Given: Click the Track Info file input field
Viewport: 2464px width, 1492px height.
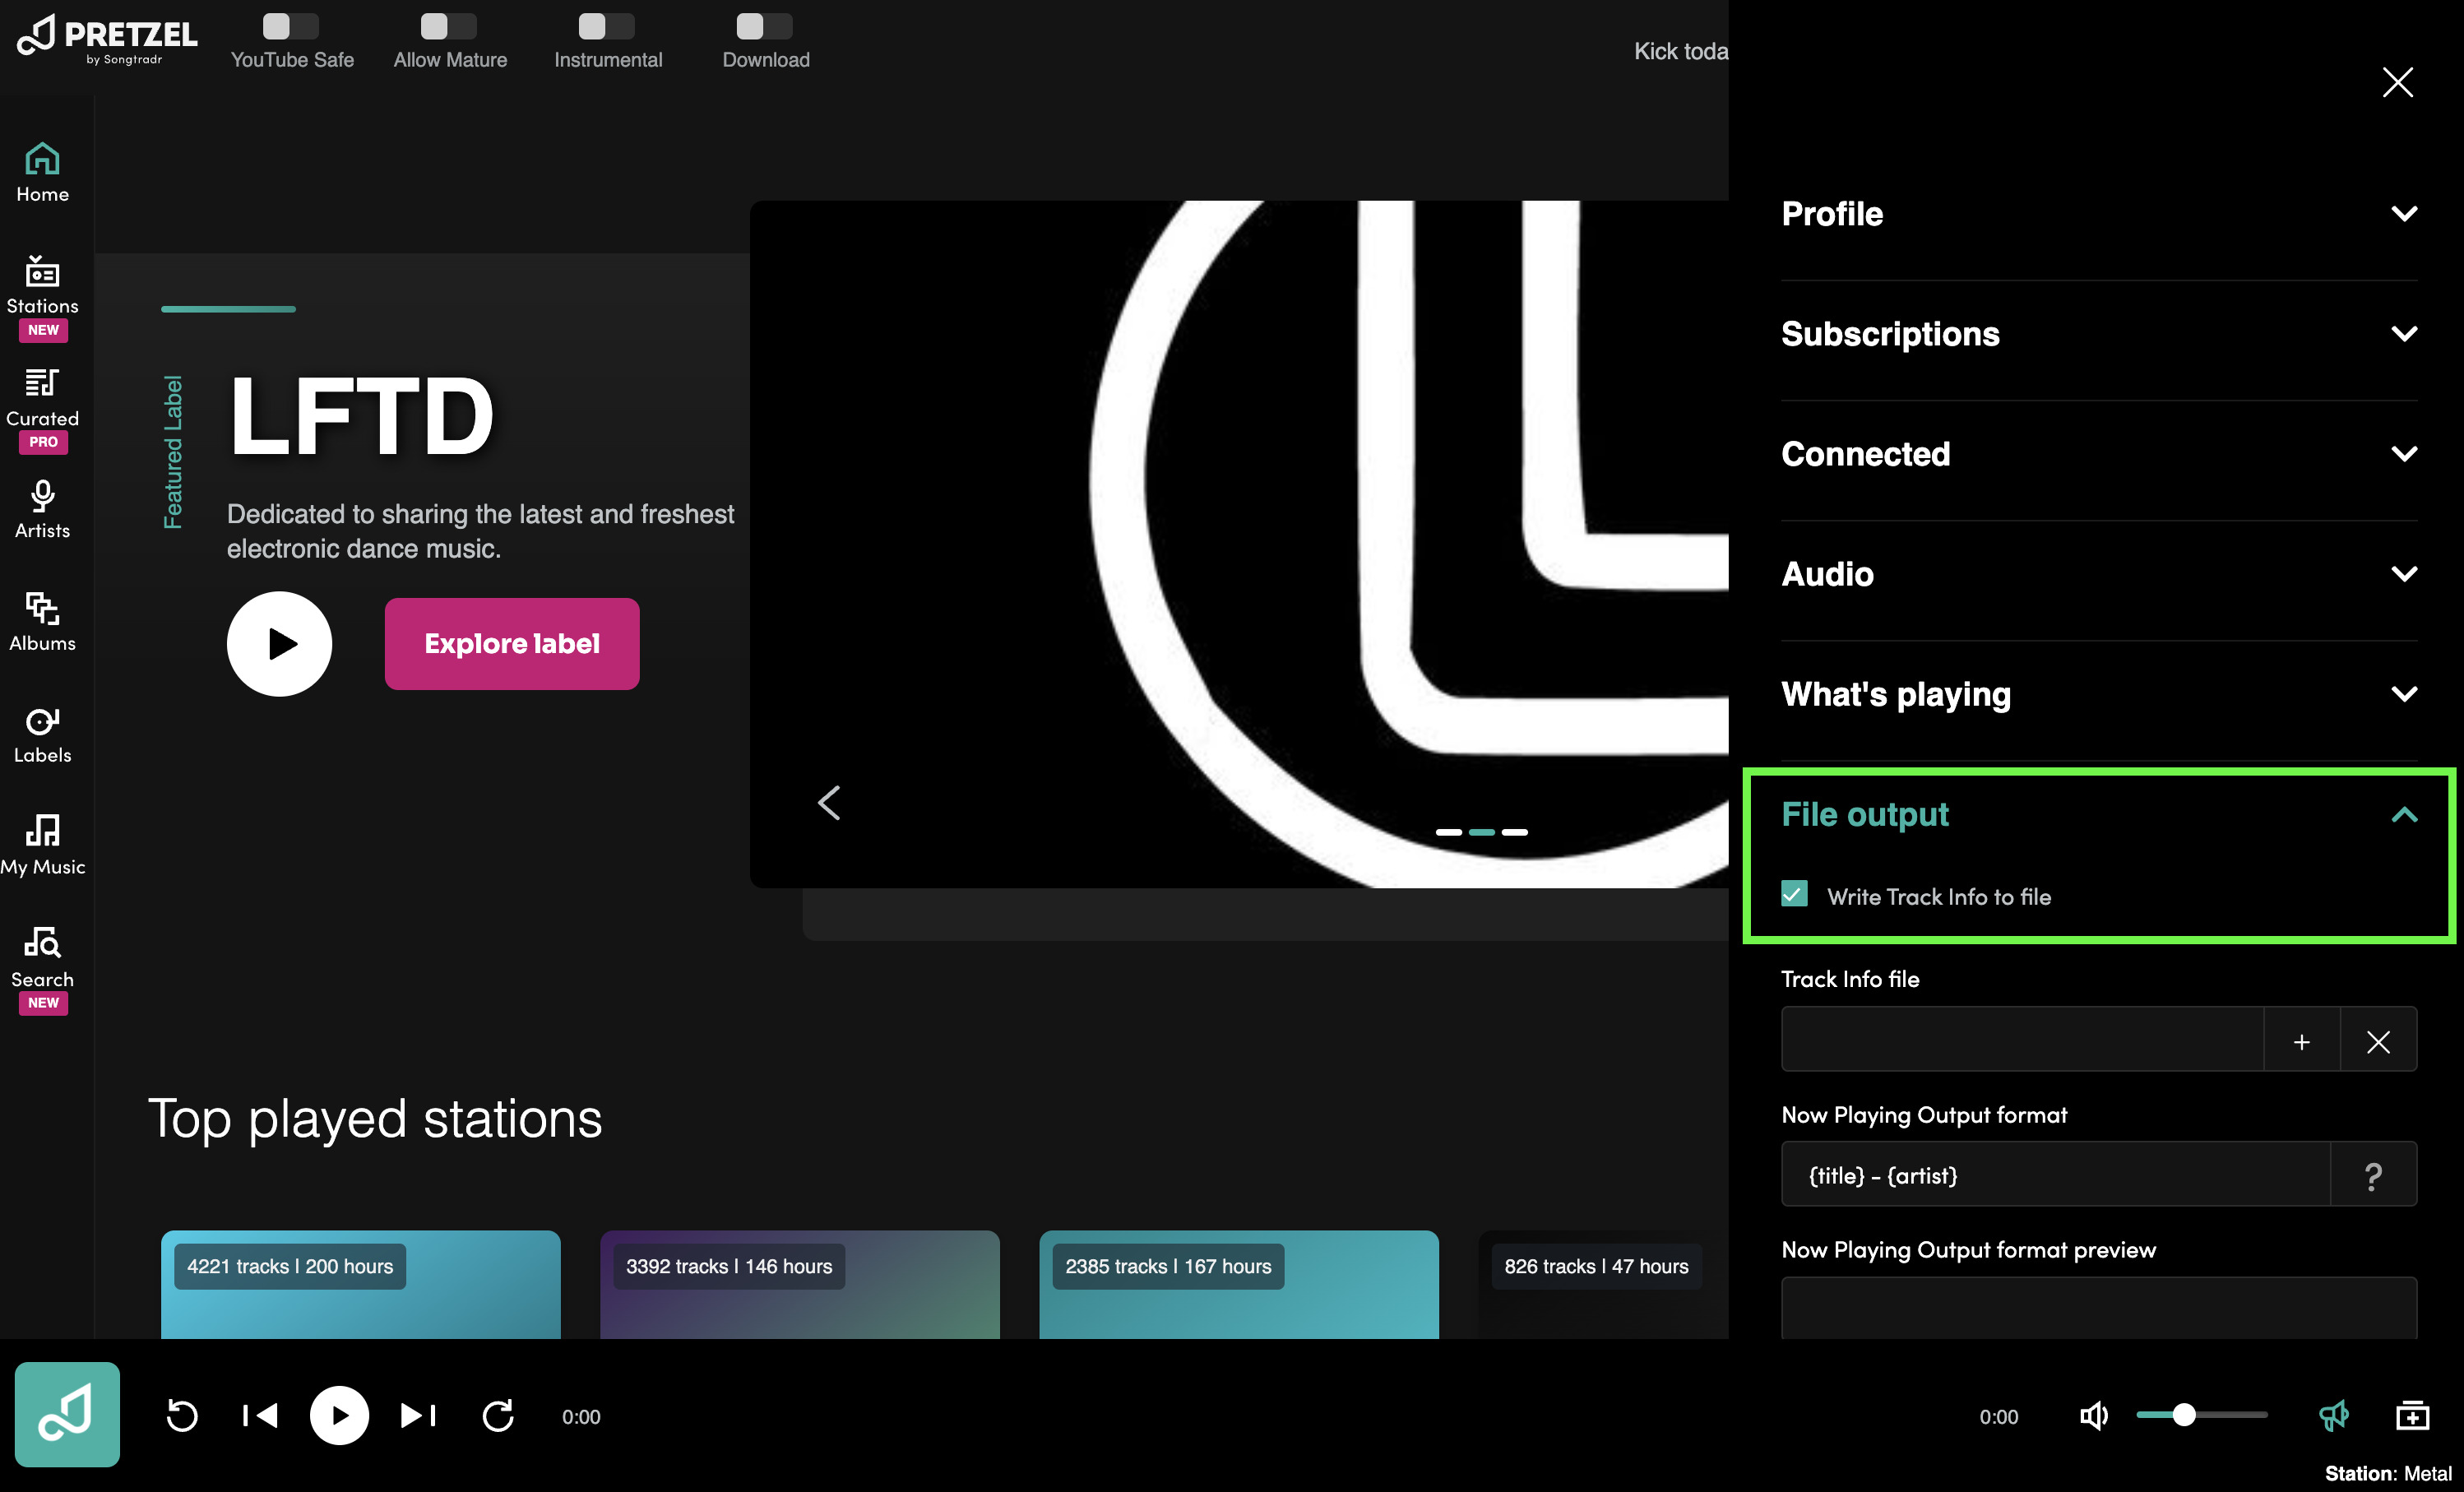Looking at the screenshot, I should click(2022, 1040).
